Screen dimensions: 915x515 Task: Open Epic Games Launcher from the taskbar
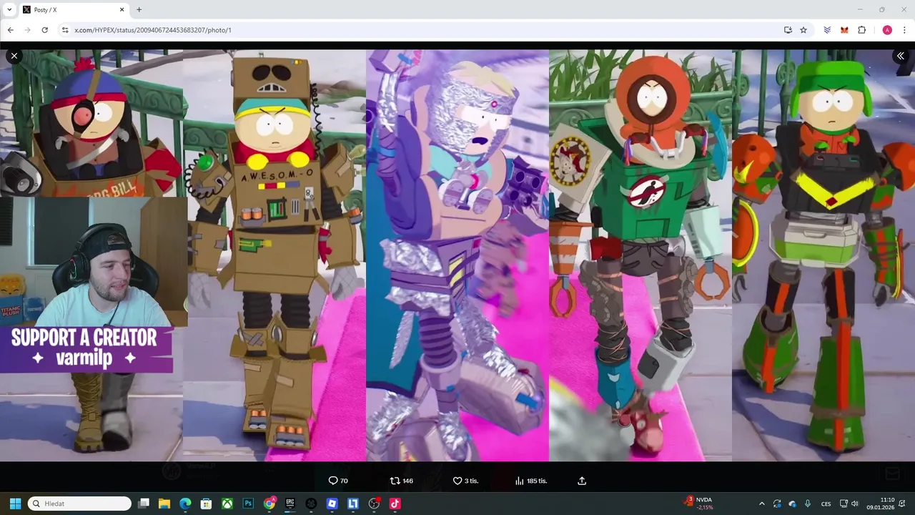290,504
